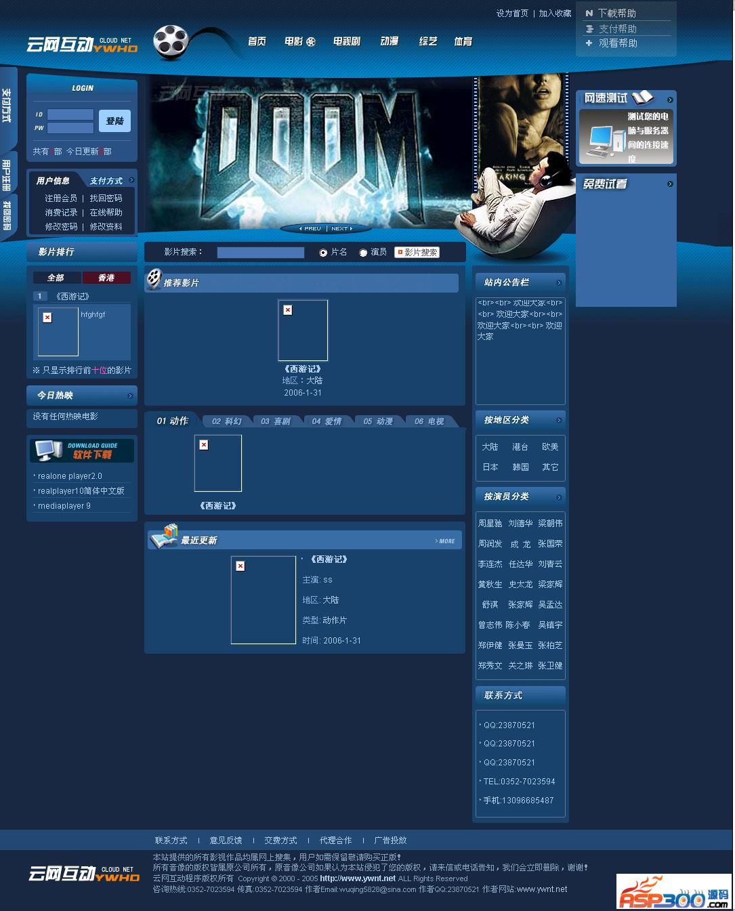The image size is (735, 911).
Task: Expand the 网速测试 arrow
Action: (x=670, y=100)
